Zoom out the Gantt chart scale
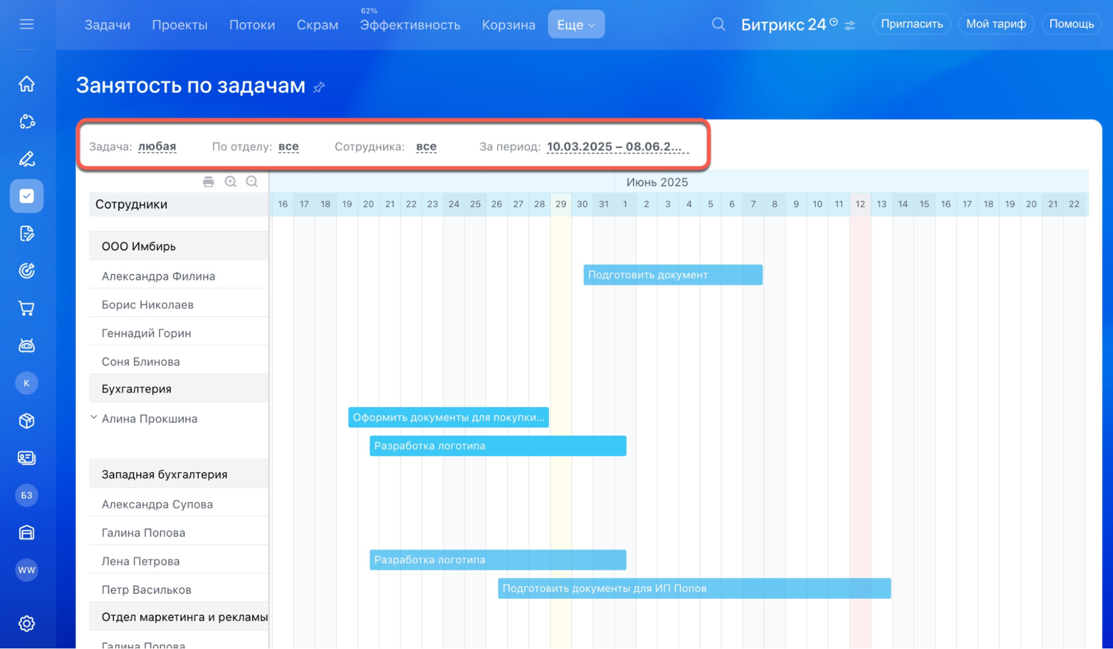Image resolution: width=1113 pixels, height=649 pixels. (252, 181)
